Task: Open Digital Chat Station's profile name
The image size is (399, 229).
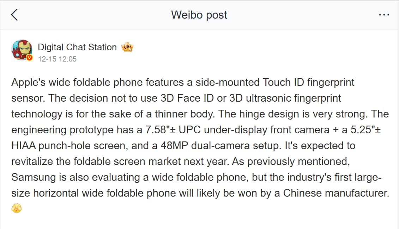Action: [x=77, y=47]
